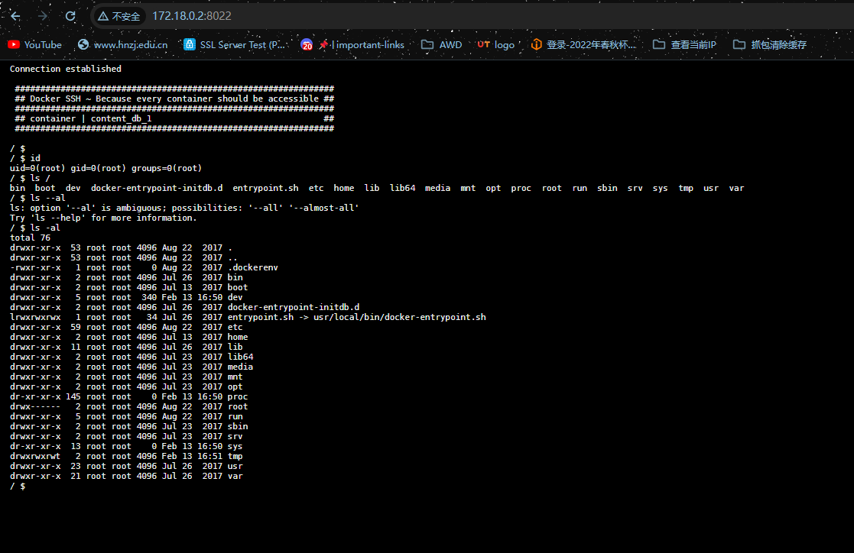Screen dimensions: 854x553
Task: Open the UT logo bookmark
Action: coord(495,44)
